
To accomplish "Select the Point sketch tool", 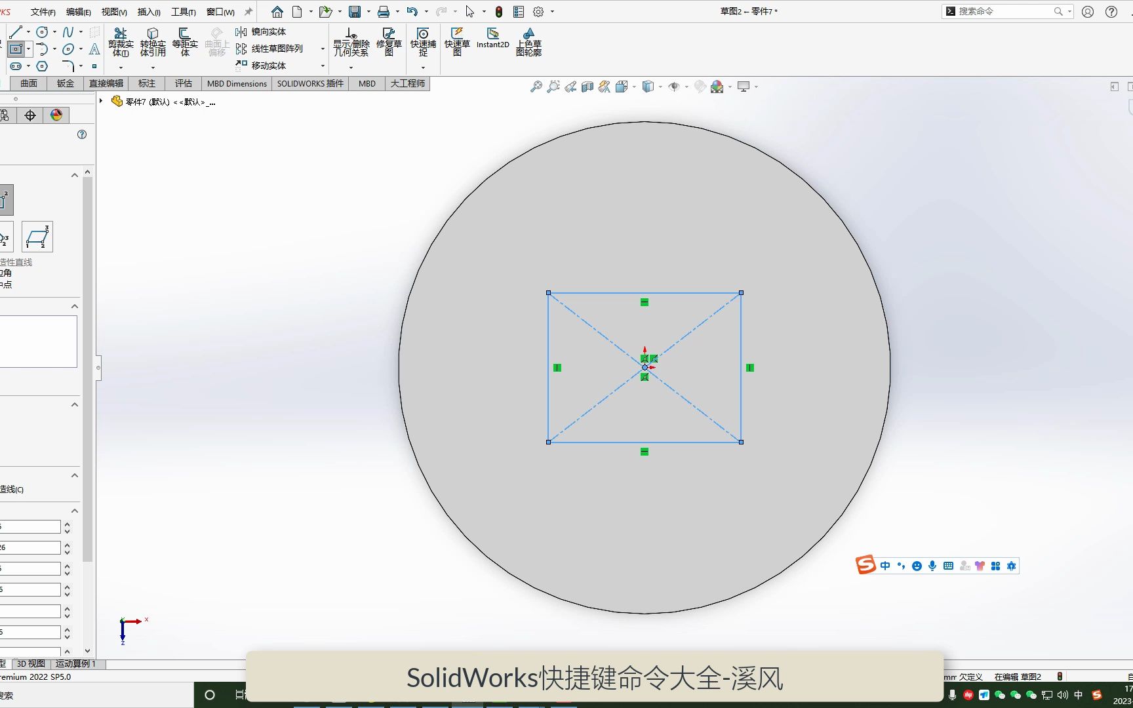I will tap(94, 66).
